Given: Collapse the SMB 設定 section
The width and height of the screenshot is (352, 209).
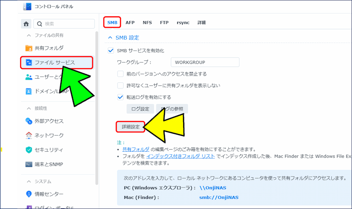Looking at the screenshot, I should pos(110,37).
